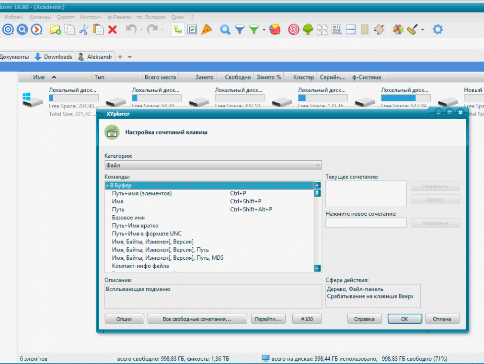This screenshot has height=364, width=484.
Task: Click the monitor icon in the status bar
Action: click(265, 358)
